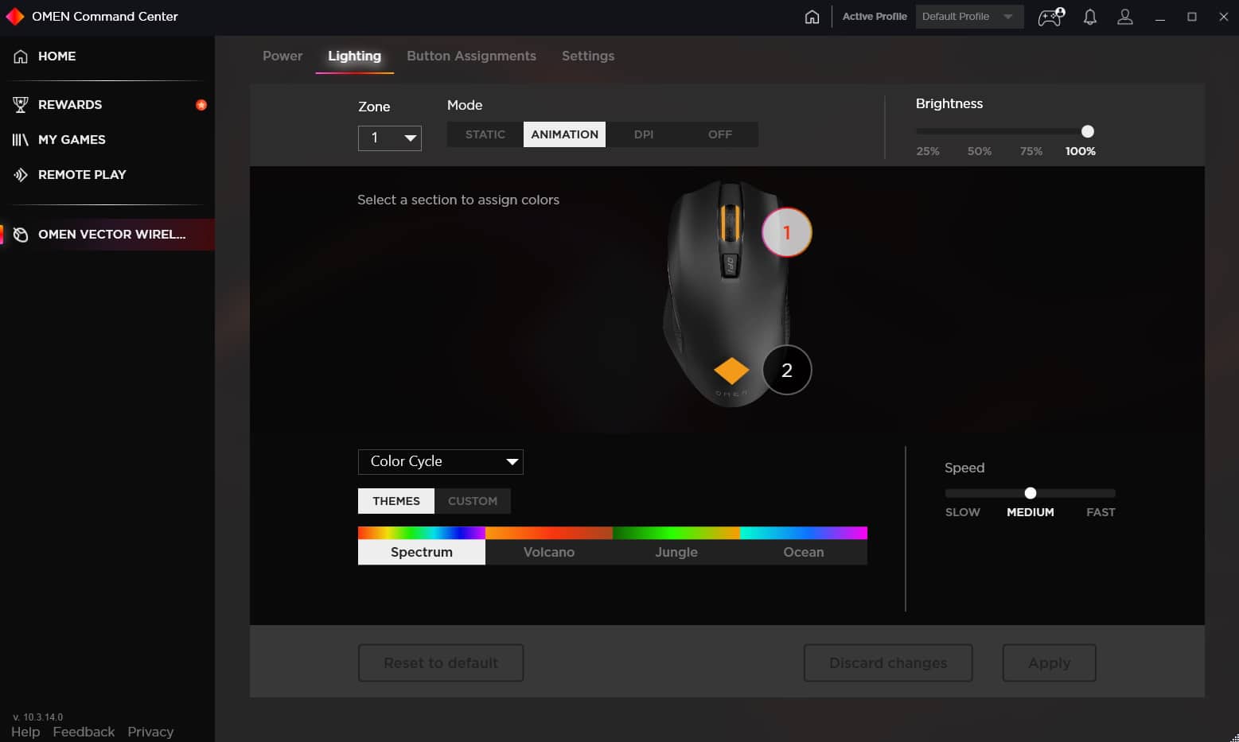
Task: Open the user account icon
Action: (x=1124, y=17)
